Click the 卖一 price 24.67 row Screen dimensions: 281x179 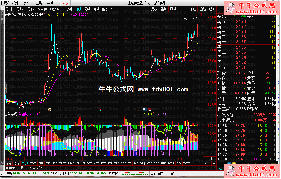click(x=246, y=42)
